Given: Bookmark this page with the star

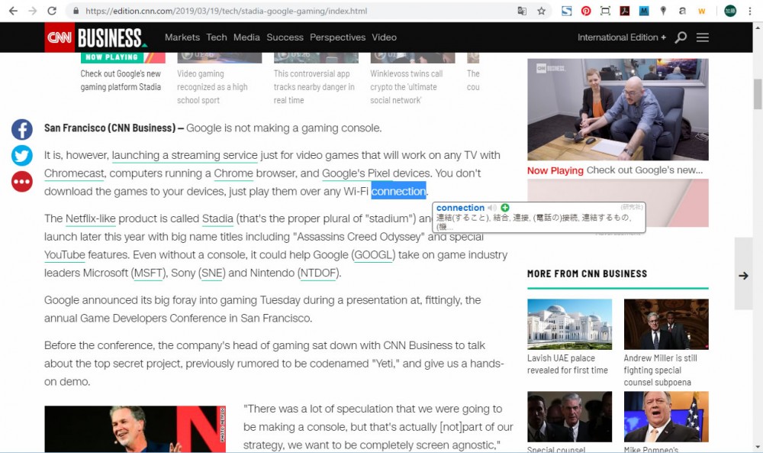Looking at the screenshot, I should [x=541, y=11].
